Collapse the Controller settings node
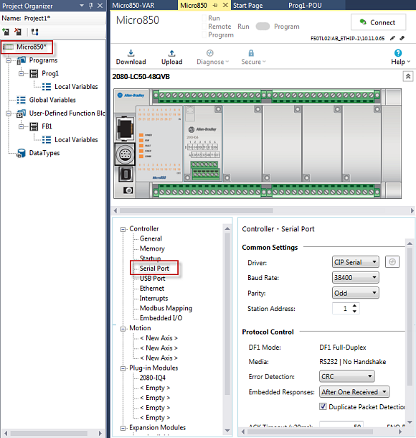The image size is (416, 438). (x=123, y=229)
